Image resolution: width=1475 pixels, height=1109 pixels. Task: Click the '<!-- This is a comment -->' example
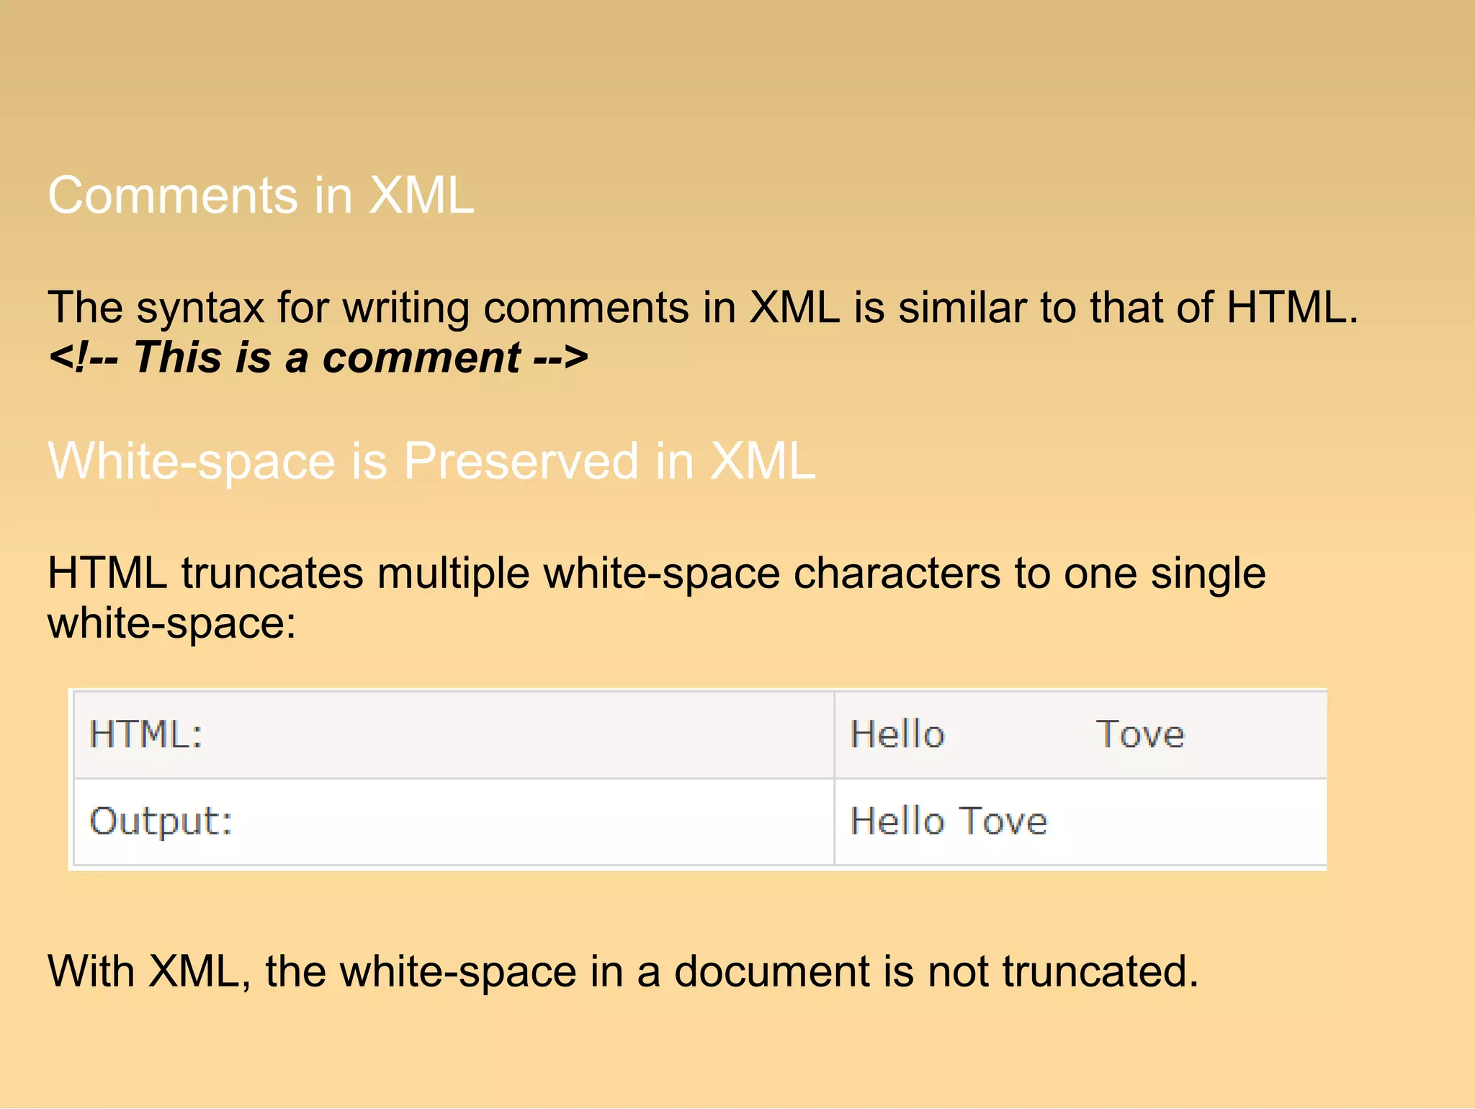(318, 357)
